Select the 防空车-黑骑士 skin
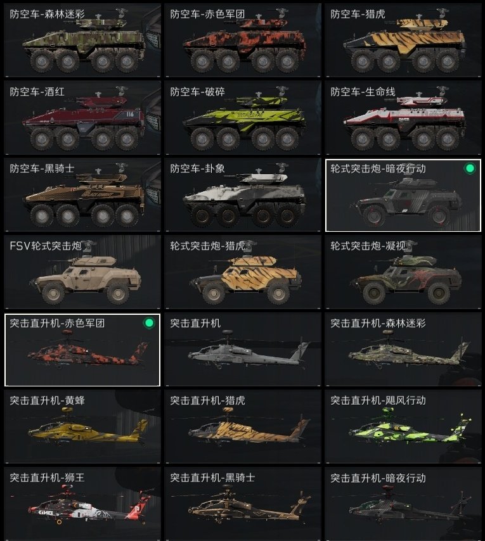Screen dimensions: 485x541 [82, 195]
